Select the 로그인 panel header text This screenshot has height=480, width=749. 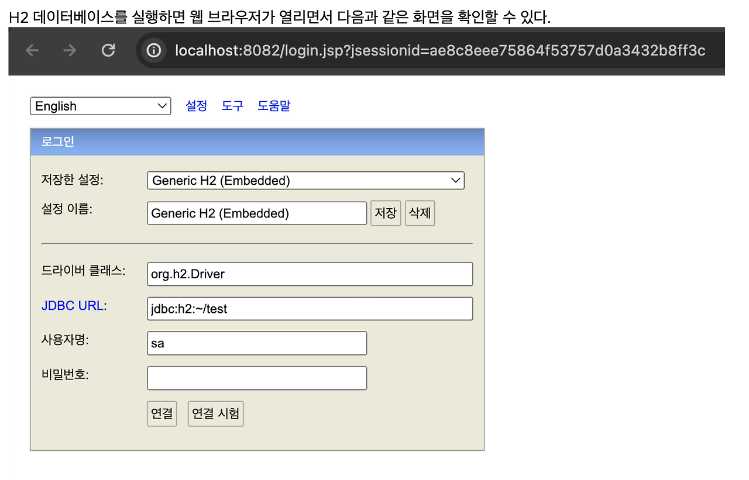[x=58, y=141]
